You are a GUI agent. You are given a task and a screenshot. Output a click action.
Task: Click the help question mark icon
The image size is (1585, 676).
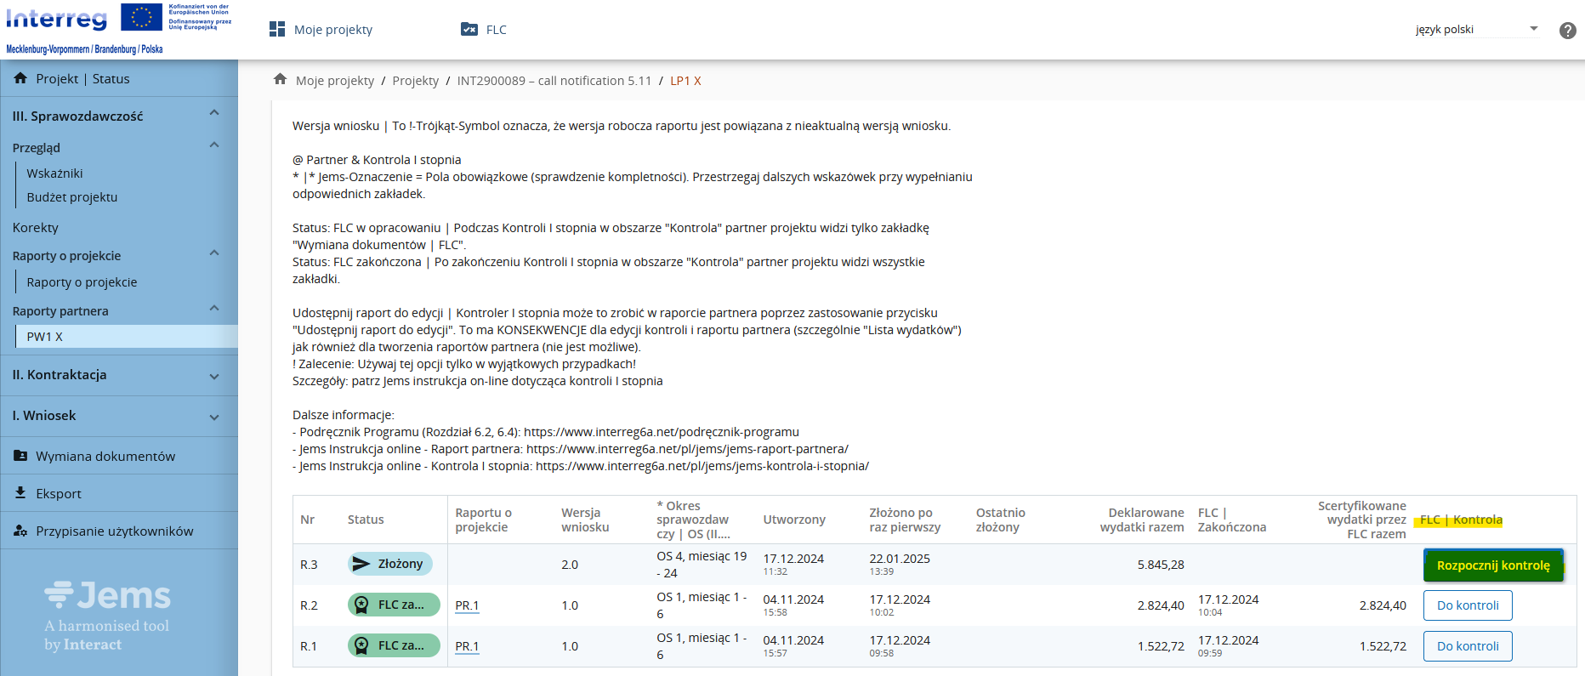1567,31
